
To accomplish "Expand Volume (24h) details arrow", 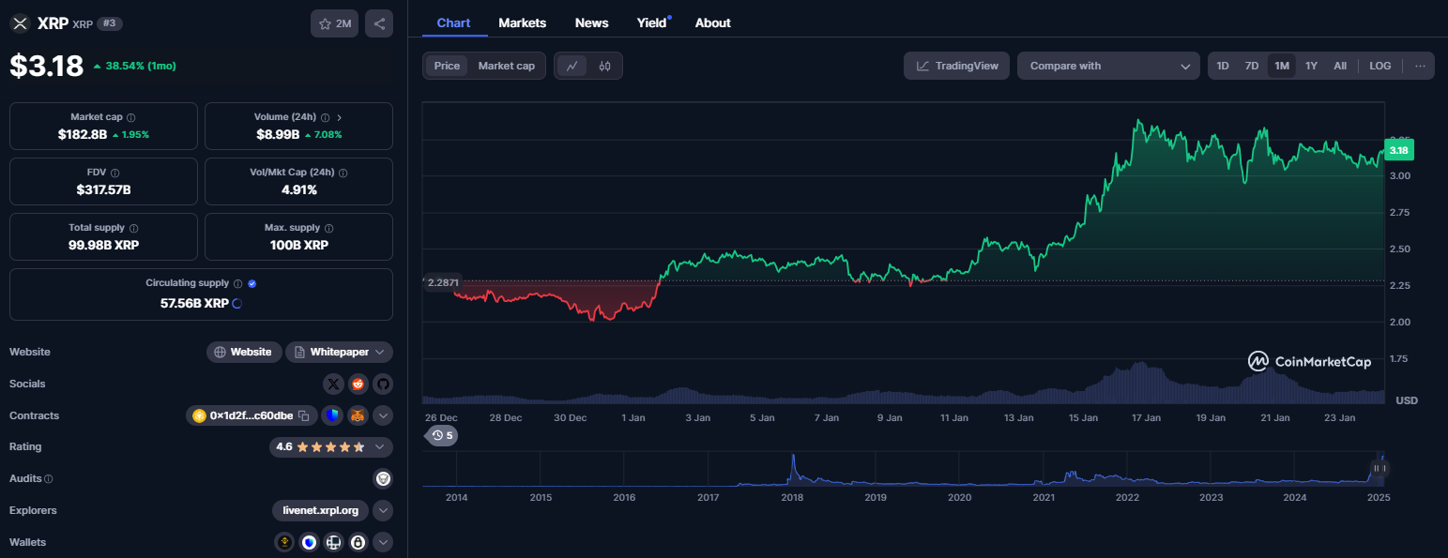I will point(339,118).
